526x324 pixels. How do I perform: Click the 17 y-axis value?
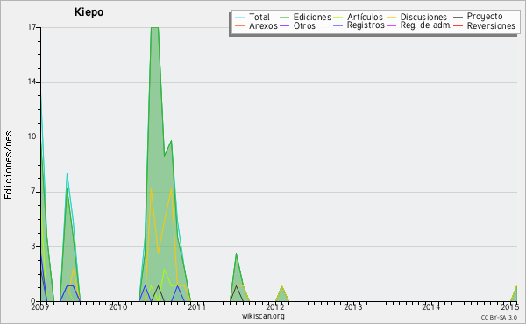32,27
